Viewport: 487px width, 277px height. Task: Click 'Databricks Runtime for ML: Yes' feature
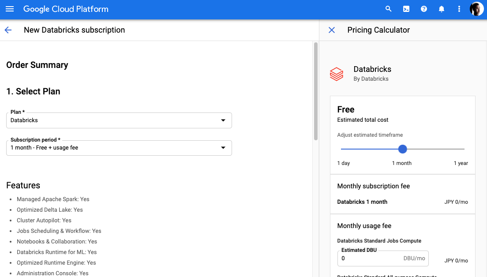[x=57, y=252]
